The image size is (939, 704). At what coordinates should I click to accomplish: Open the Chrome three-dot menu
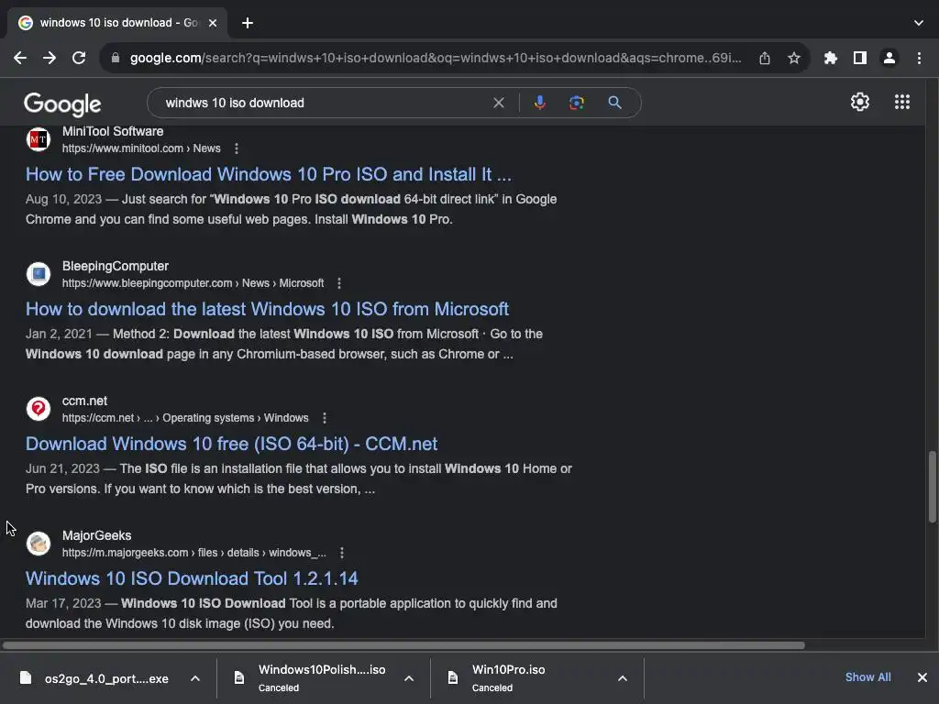[x=919, y=58]
